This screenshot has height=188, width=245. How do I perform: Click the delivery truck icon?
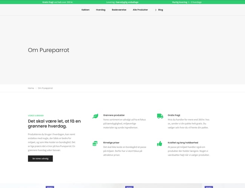click(160, 116)
